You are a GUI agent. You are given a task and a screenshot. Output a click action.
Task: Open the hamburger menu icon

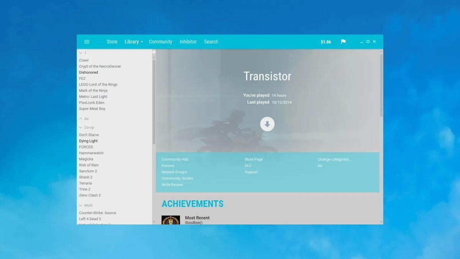coord(87,42)
